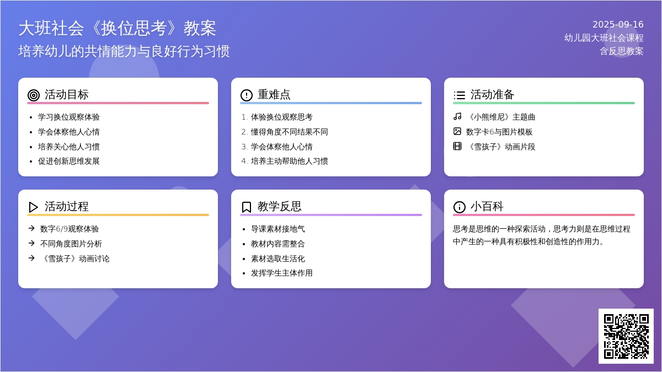Click the date 2025-09-16
This screenshot has width=662, height=372.
(x=618, y=25)
